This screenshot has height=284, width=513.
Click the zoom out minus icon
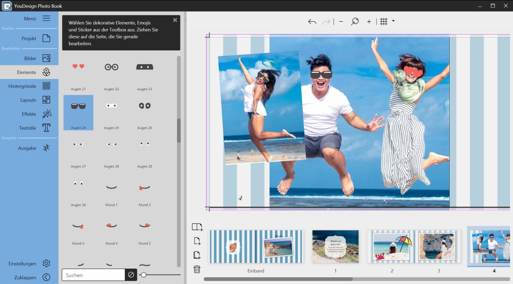point(341,22)
